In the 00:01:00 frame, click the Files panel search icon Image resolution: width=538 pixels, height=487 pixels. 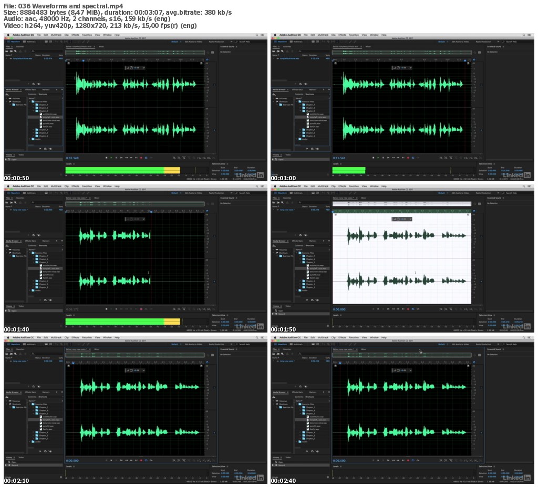[300, 51]
